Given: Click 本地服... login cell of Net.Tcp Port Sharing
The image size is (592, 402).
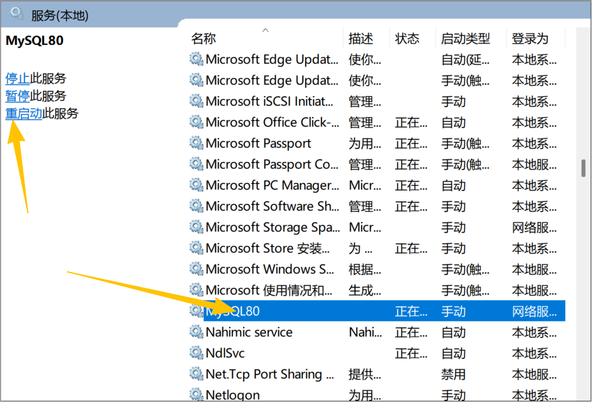Looking at the screenshot, I should 534,374.
